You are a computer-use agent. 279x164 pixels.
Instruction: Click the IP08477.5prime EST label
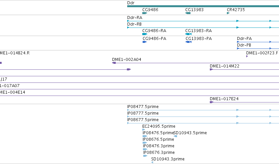[143, 107]
